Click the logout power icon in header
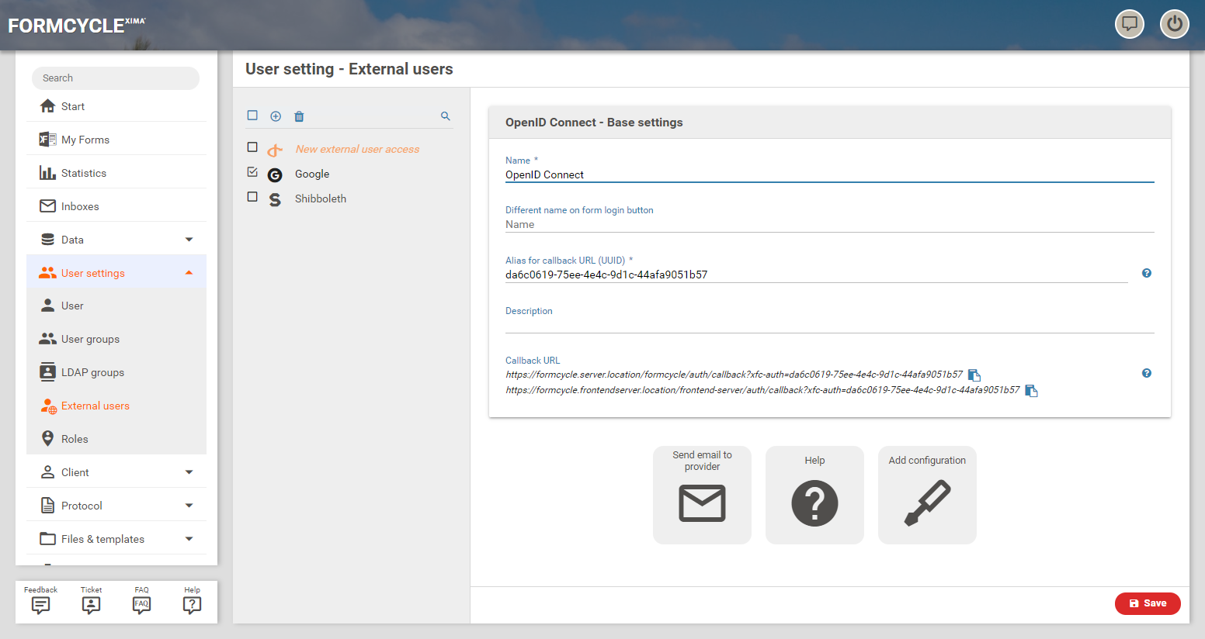Viewport: 1205px width, 639px height. point(1174,24)
